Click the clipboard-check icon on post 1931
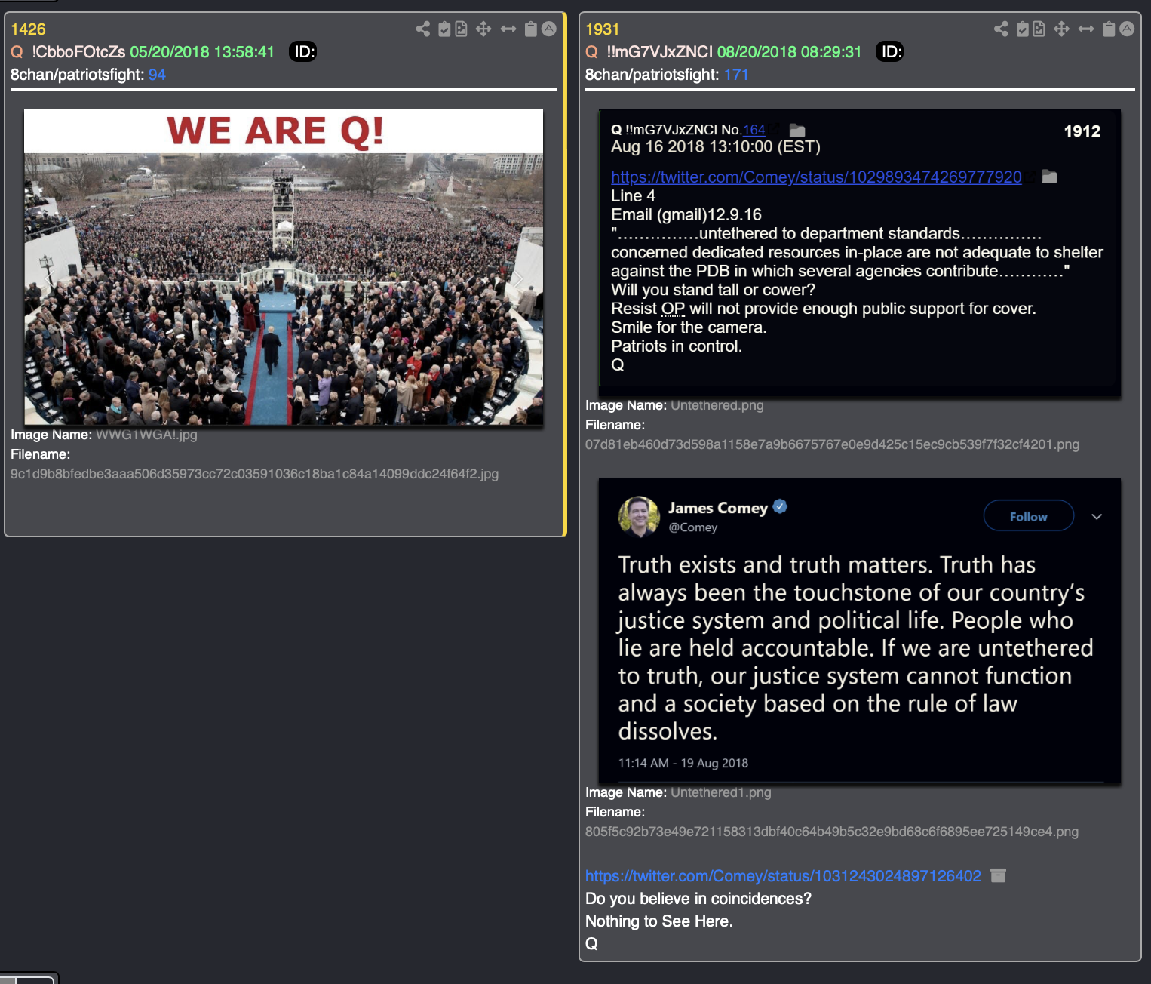 pyautogui.click(x=1023, y=29)
